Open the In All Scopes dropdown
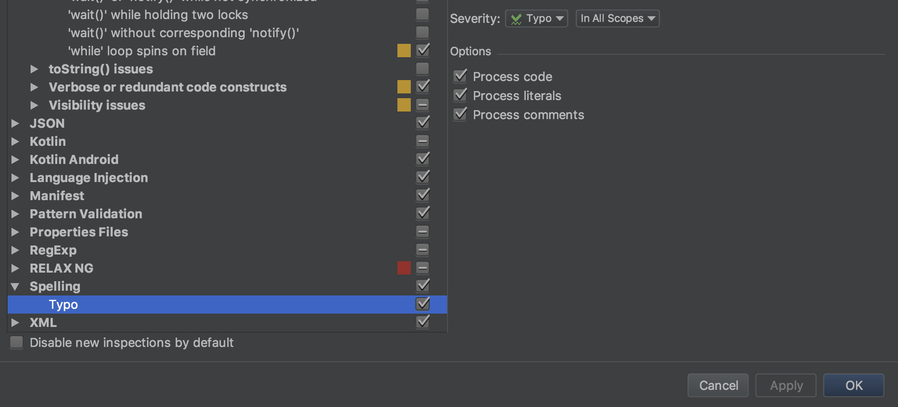This screenshot has height=407, width=898. (x=617, y=18)
